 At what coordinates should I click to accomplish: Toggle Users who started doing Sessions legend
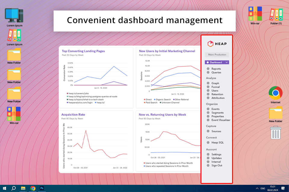168,163
